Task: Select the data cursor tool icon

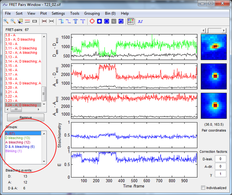Action: (20, 21)
